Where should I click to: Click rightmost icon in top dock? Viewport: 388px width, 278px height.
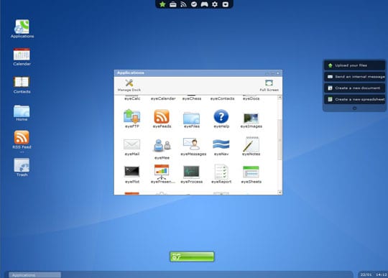click(x=225, y=4)
